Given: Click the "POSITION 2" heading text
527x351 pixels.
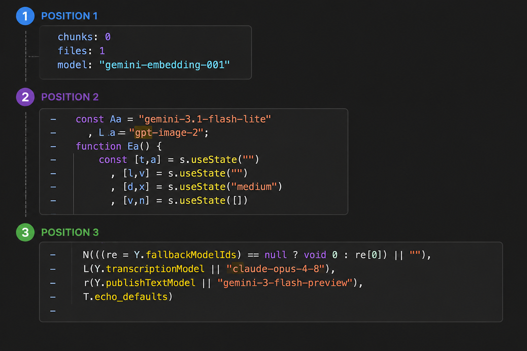Looking at the screenshot, I should tap(70, 97).
